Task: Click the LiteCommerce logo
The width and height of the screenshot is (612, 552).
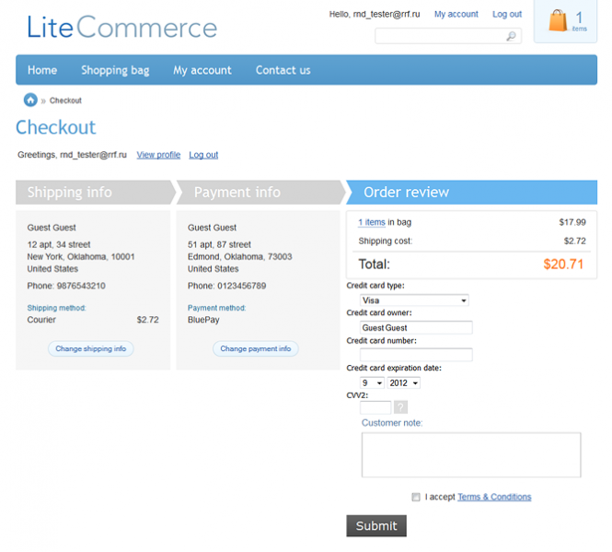Action: [121, 28]
